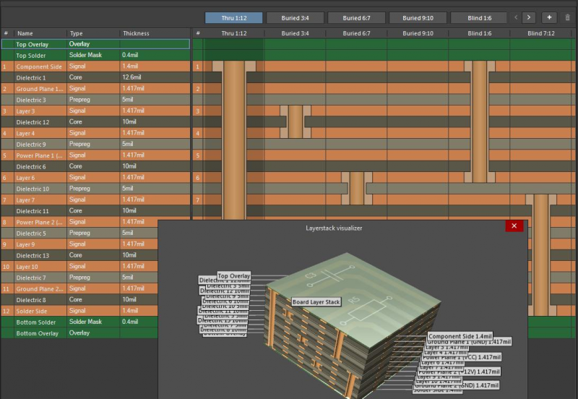Viewport: 578px width, 399px height.
Task: Click the Blind 7:12 column header
Action: point(540,33)
